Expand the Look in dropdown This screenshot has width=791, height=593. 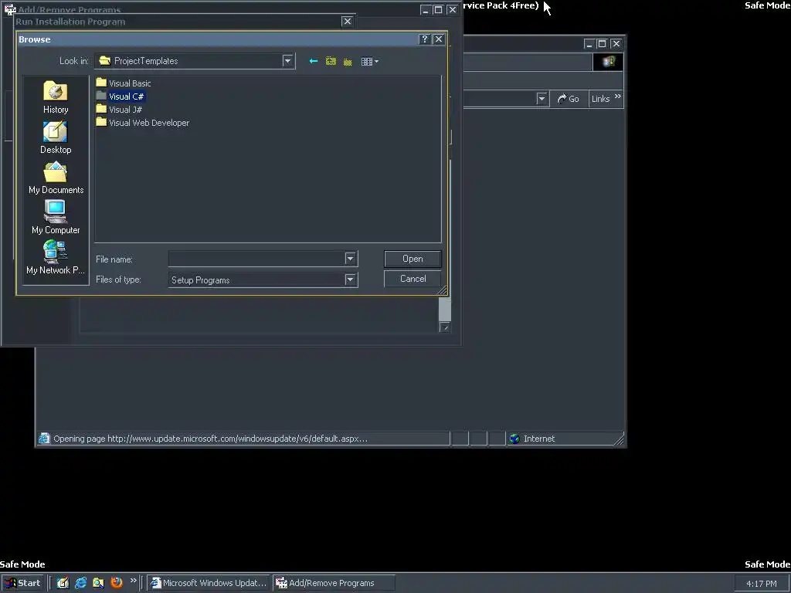click(287, 61)
